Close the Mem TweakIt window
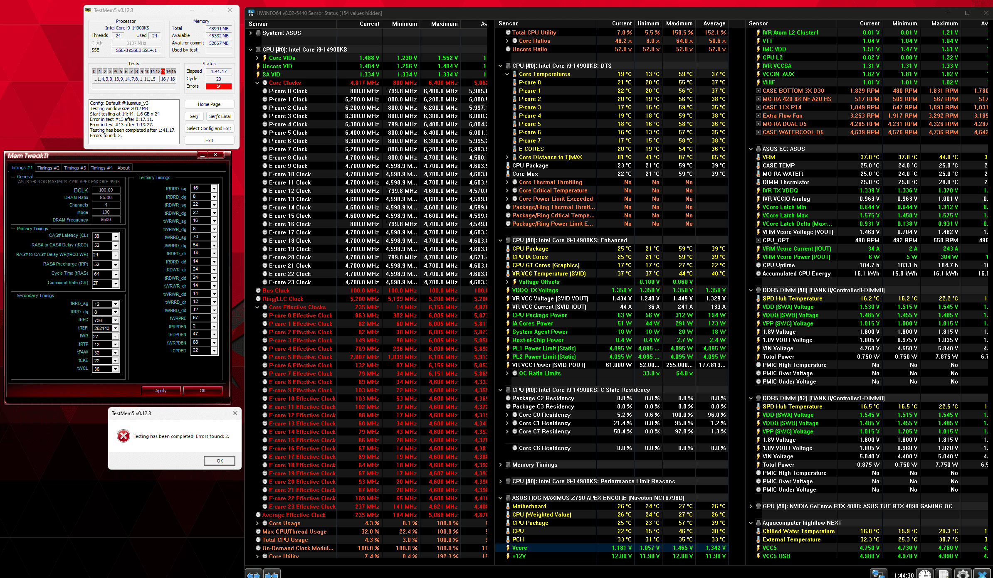993x578 pixels. [x=215, y=155]
